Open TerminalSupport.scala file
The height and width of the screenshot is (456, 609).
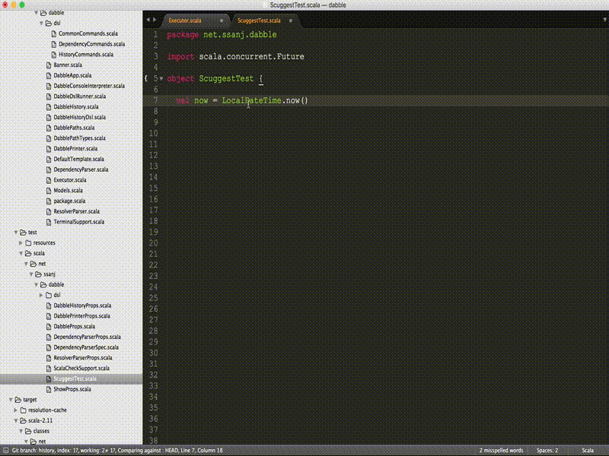coord(79,222)
